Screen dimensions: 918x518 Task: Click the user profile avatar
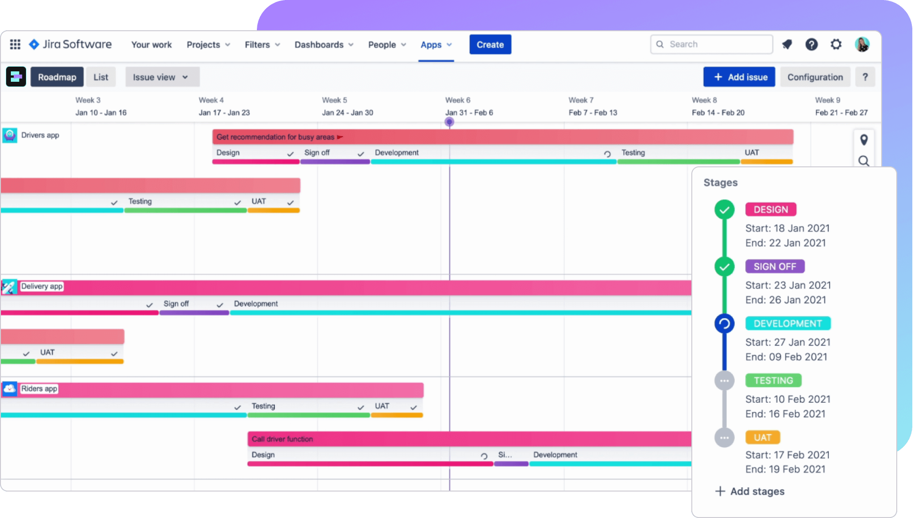click(x=862, y=44)
